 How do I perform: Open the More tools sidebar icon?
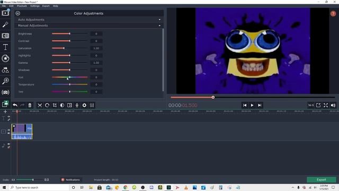point(5,104)
